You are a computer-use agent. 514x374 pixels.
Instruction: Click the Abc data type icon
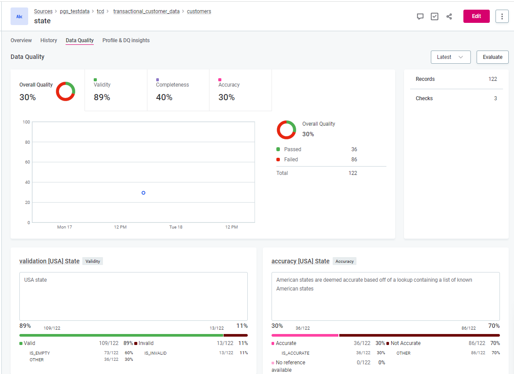coord(19,16)
